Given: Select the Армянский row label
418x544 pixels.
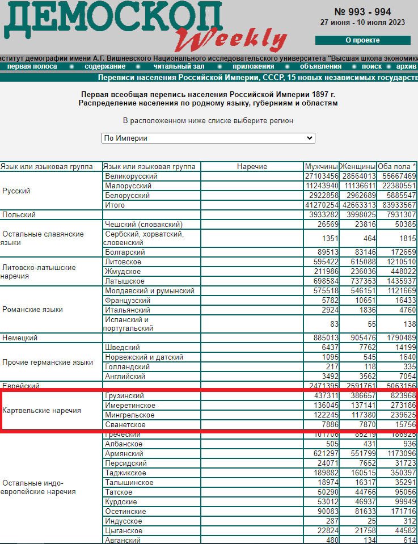Looking at the screenshot, I should pos(124,454).
